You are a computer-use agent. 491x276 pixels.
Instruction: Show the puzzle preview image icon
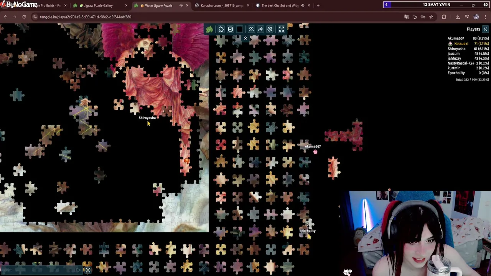pyautogui.click(x=230, y=29)
